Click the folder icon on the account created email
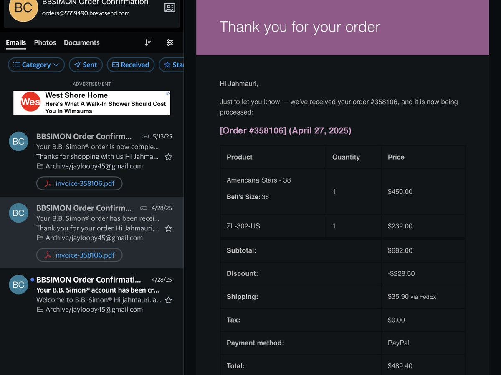The width and height of the screenshot is (501, 375). pyautogui.click(x=40, y=310)
